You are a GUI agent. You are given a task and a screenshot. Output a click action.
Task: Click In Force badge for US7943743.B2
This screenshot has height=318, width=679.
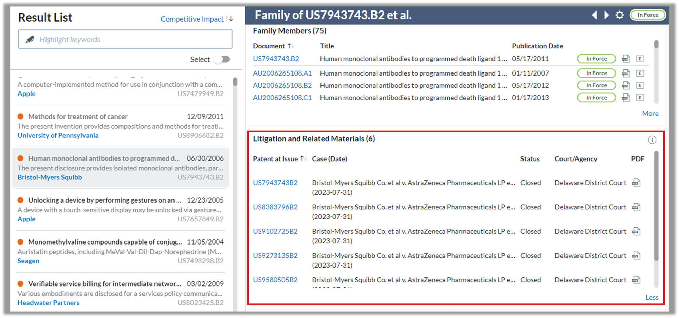(597, 59)
